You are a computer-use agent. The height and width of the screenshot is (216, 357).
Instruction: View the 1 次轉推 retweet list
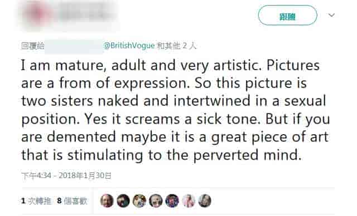36,201
